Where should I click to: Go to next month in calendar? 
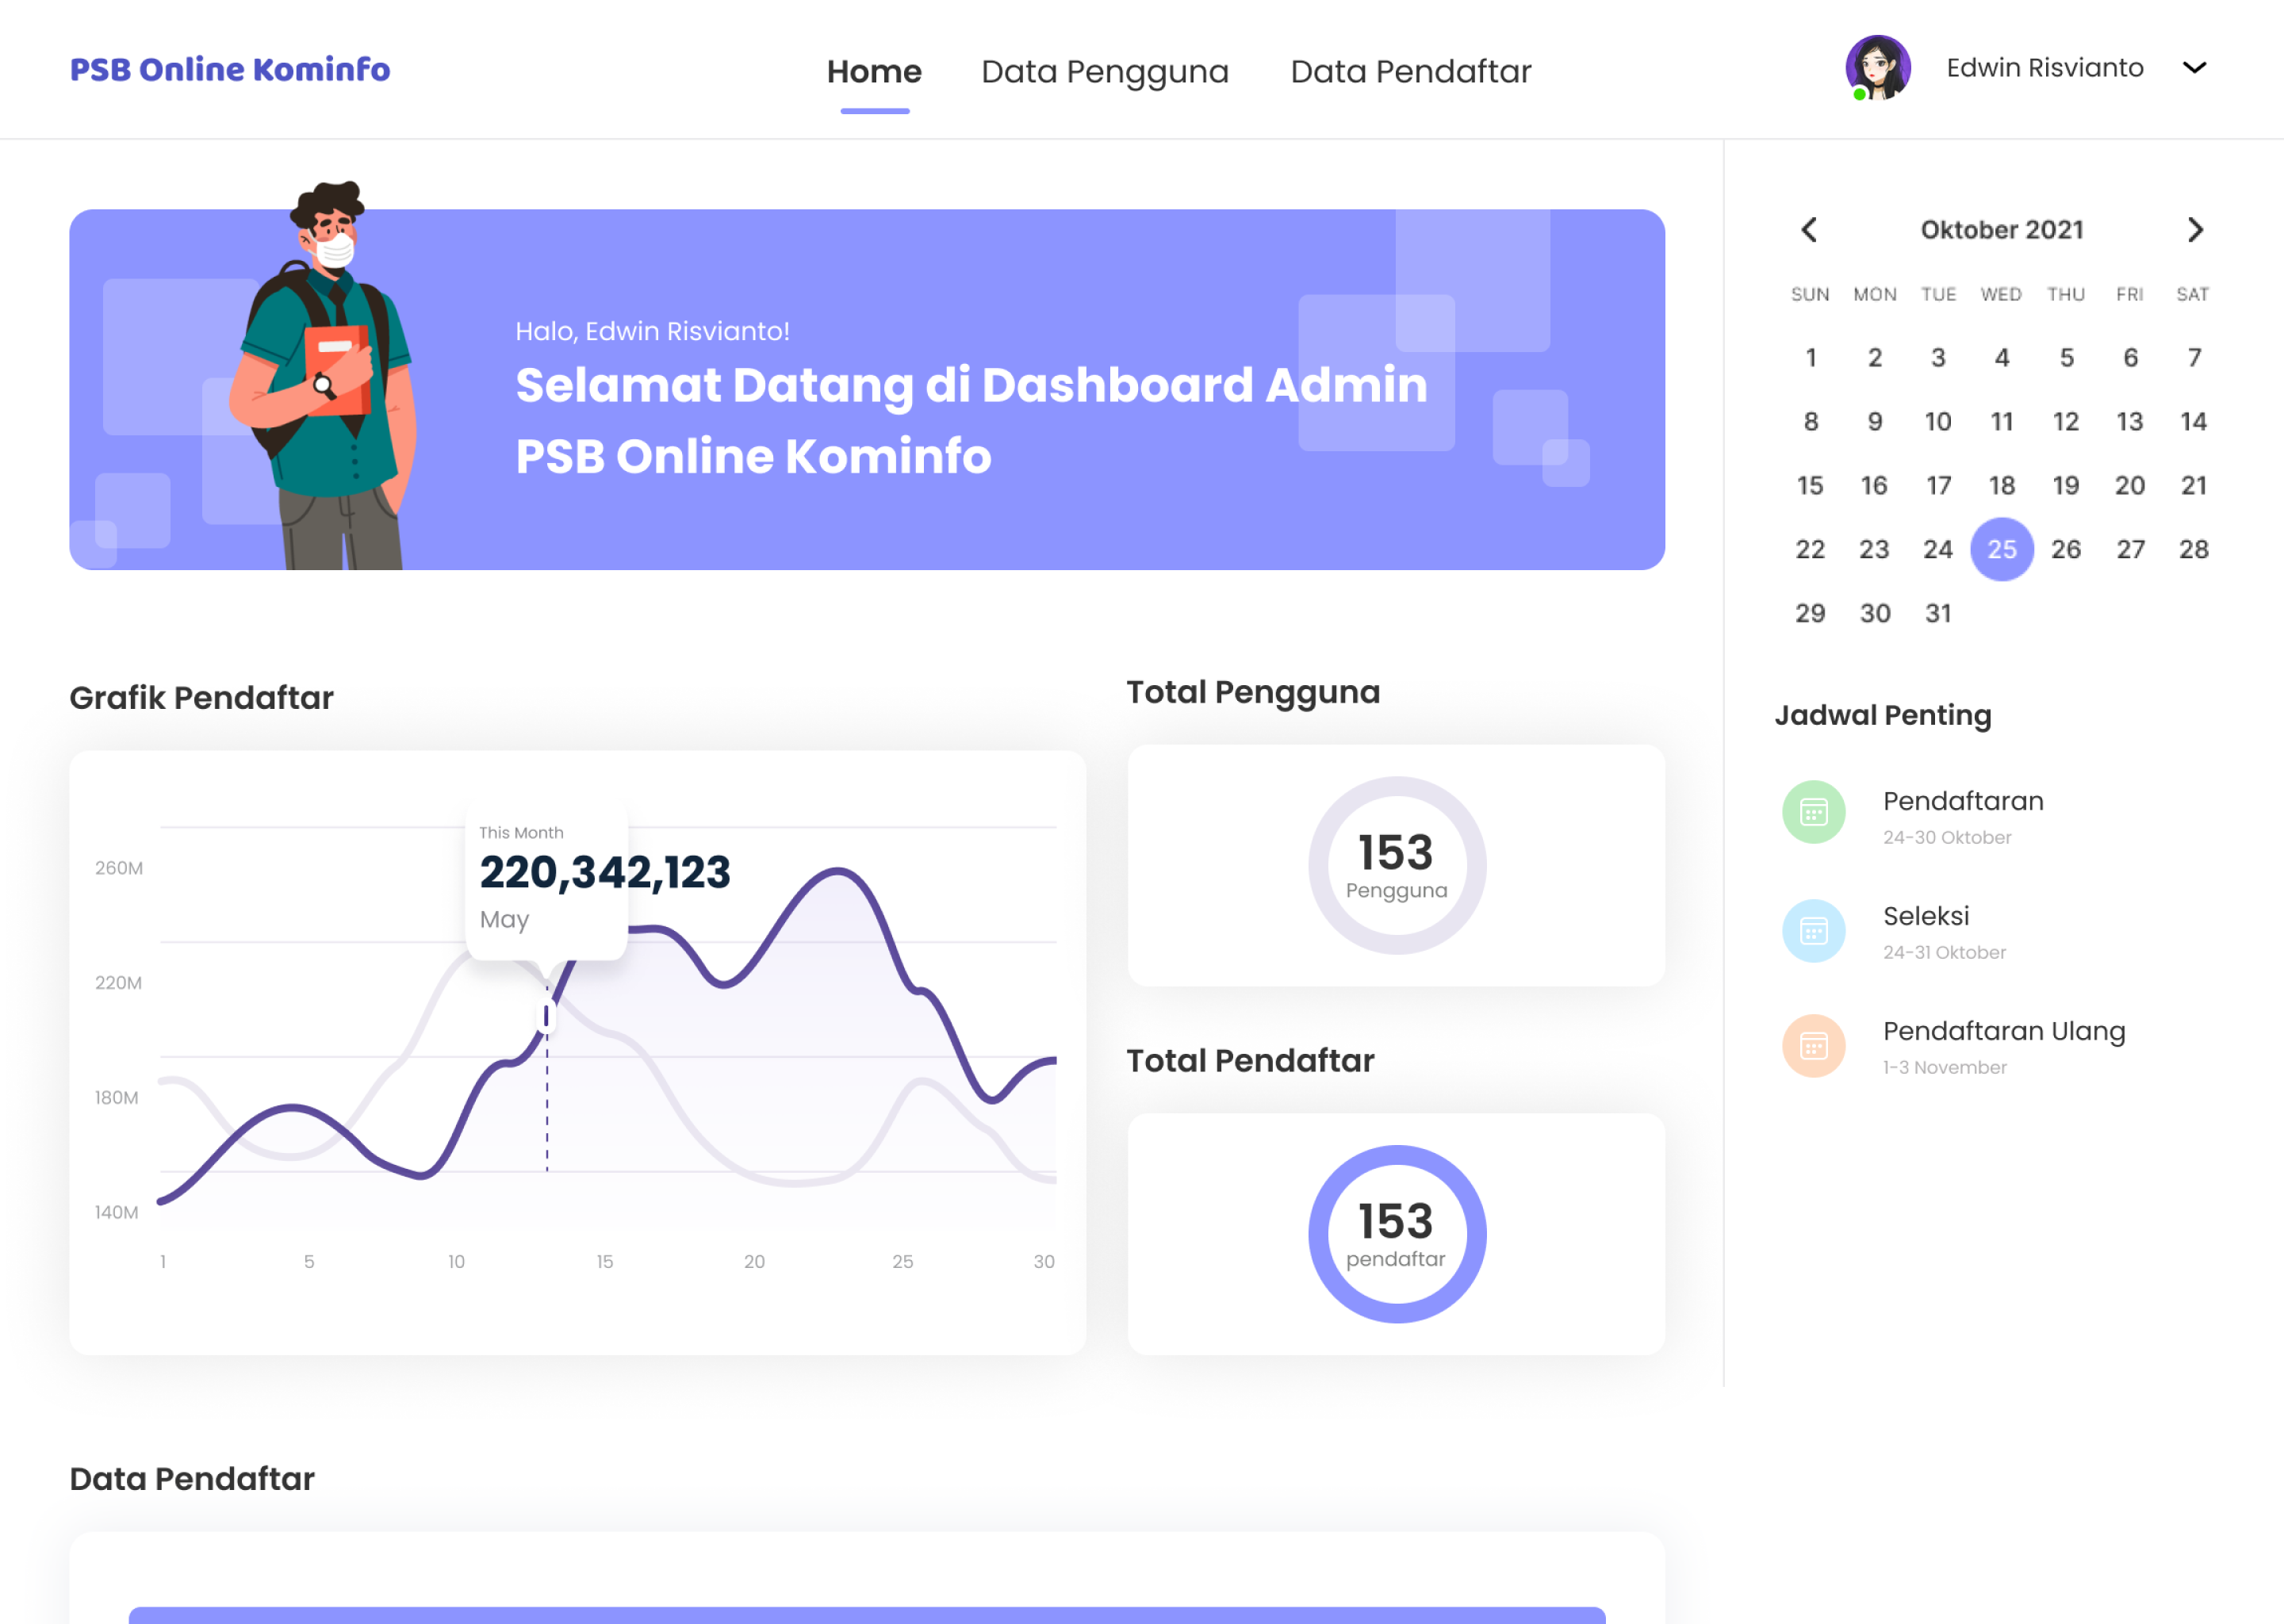[x=2194, y=230]
